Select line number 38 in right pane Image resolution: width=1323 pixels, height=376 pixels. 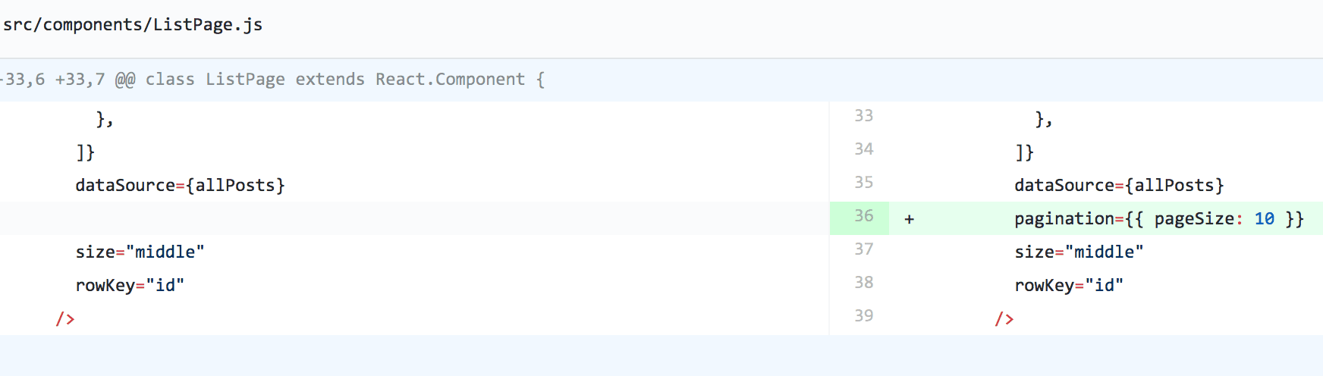(863, 283)
